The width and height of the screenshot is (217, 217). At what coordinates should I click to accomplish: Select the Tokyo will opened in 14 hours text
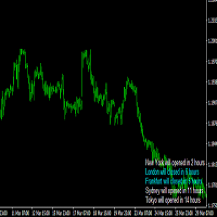173,200
